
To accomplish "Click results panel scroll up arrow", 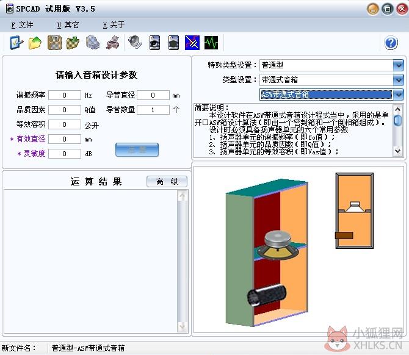I will point(183,196).
